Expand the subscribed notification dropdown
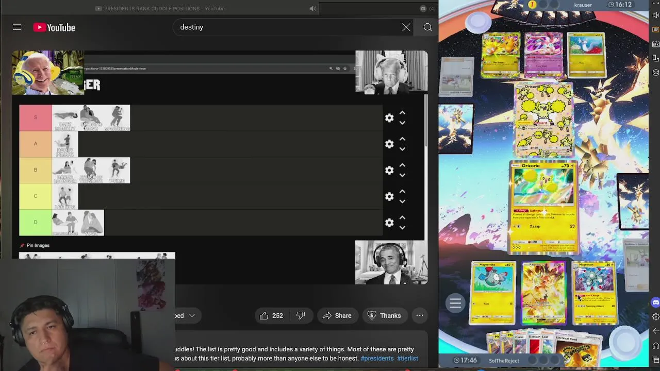This screenshot has height=371, width=660. tap(191, 315)
